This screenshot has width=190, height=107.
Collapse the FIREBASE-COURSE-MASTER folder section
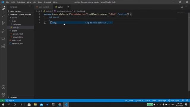20,15
